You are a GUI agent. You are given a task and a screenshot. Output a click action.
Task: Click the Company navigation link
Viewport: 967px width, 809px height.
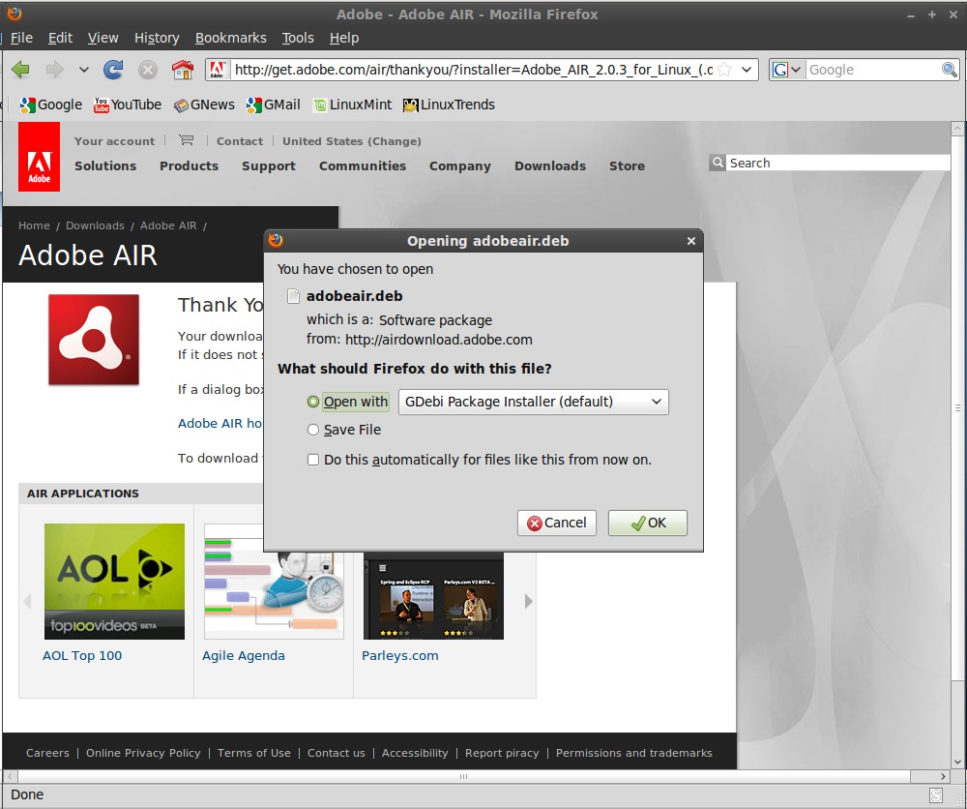[x=460, y=166]
